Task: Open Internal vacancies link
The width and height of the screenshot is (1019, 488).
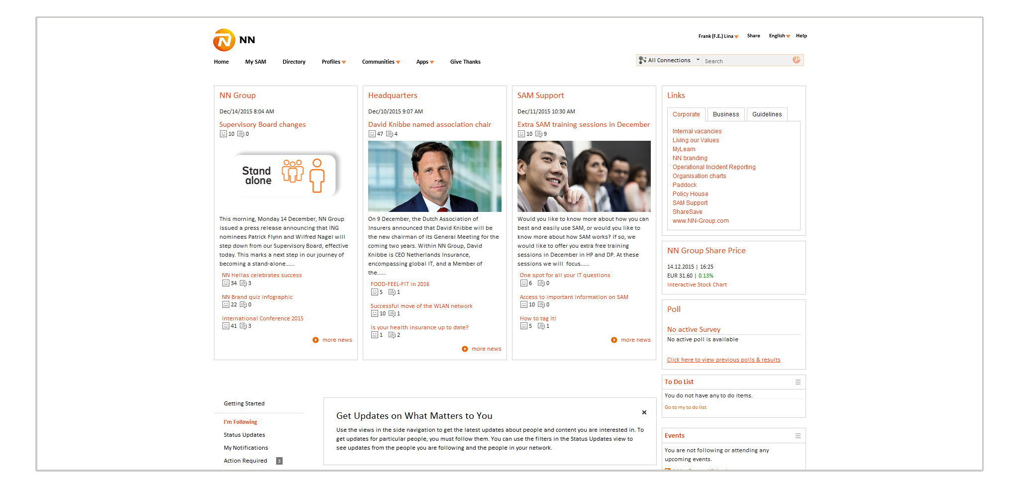Action: coord(697,131)
